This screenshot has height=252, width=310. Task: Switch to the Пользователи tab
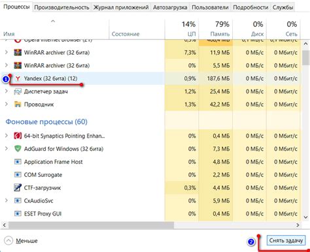(x=210, y=7)
